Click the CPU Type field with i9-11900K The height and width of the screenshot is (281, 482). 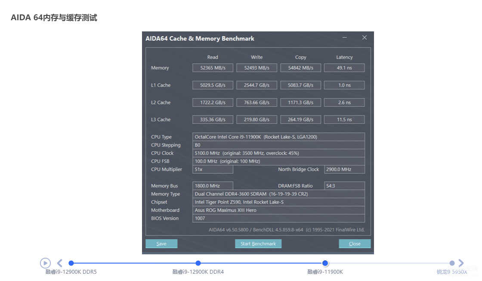tap(278, 137)
